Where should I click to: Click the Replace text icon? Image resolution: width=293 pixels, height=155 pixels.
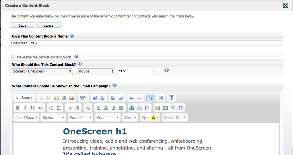tap(103, 98)
